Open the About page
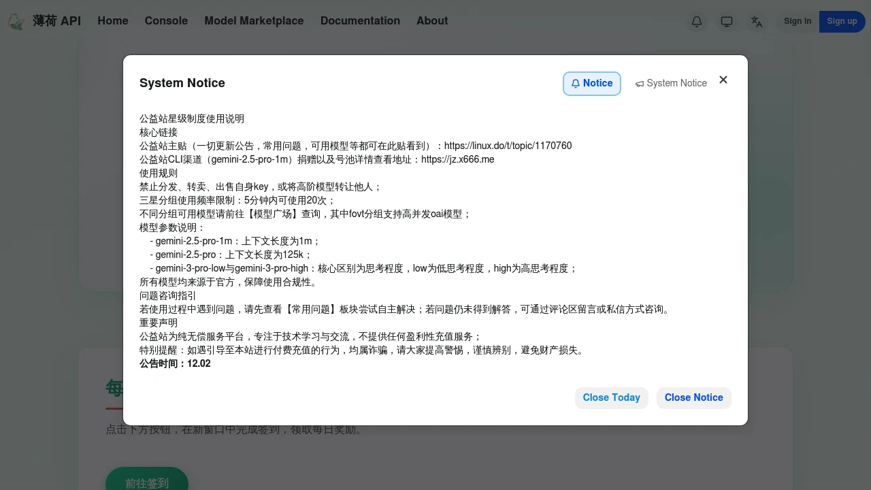871x490 pixels. click(432, 21)
